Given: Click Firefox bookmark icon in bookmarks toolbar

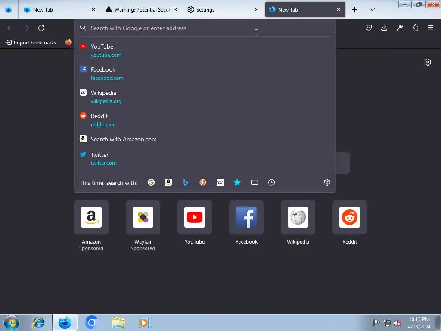Looking at the screenshot, I should tap(68, 42).
